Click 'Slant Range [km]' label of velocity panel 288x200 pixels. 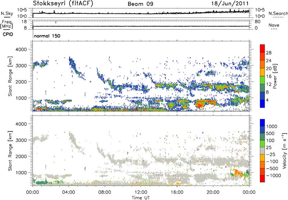click(10, 151)
